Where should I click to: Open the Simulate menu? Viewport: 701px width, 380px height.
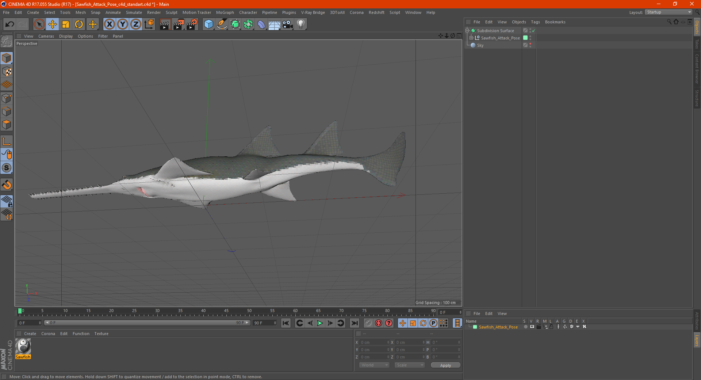coord(134,12)
